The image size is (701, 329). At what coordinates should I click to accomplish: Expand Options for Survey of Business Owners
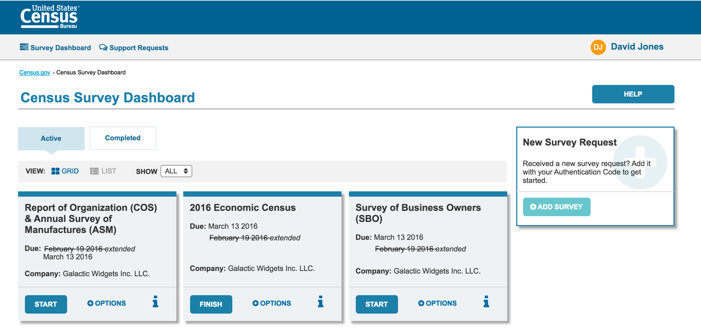click(x=437, y=304)
